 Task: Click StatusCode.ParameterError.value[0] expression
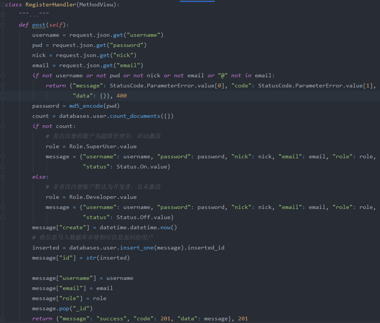tap(167, 86)
